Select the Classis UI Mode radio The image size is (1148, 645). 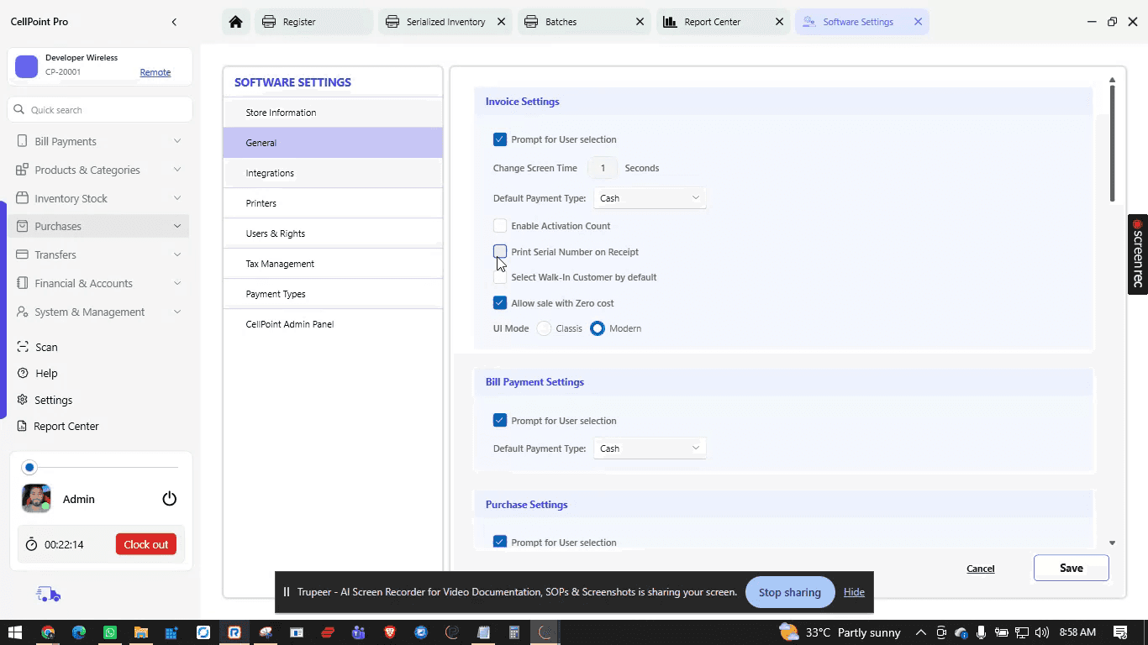pos(545,328)
